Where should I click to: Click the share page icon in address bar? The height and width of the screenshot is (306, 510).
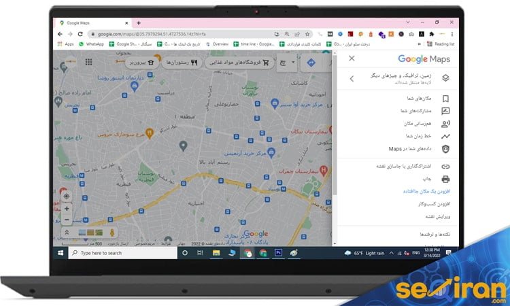click(297, 34)
